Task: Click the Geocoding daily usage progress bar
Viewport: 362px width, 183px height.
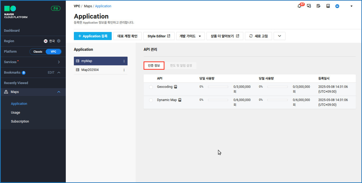Action: point(218,87)
